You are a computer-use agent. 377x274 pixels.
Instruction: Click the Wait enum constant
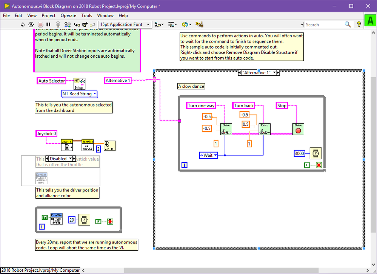pos(208,155)
